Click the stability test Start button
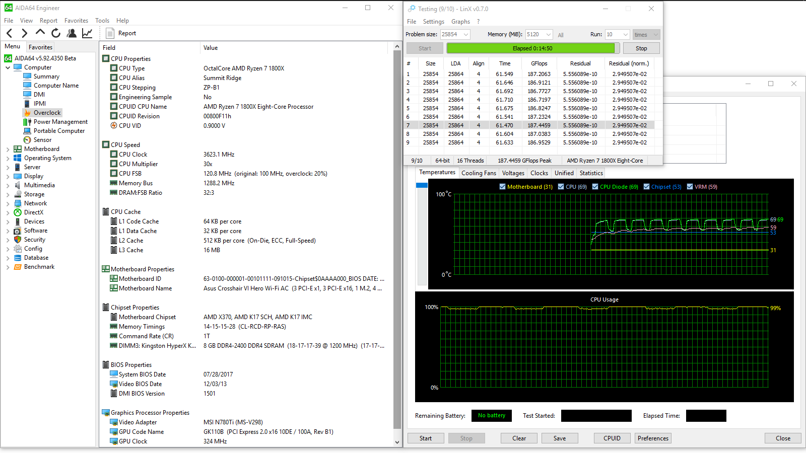 pos(426,438)
